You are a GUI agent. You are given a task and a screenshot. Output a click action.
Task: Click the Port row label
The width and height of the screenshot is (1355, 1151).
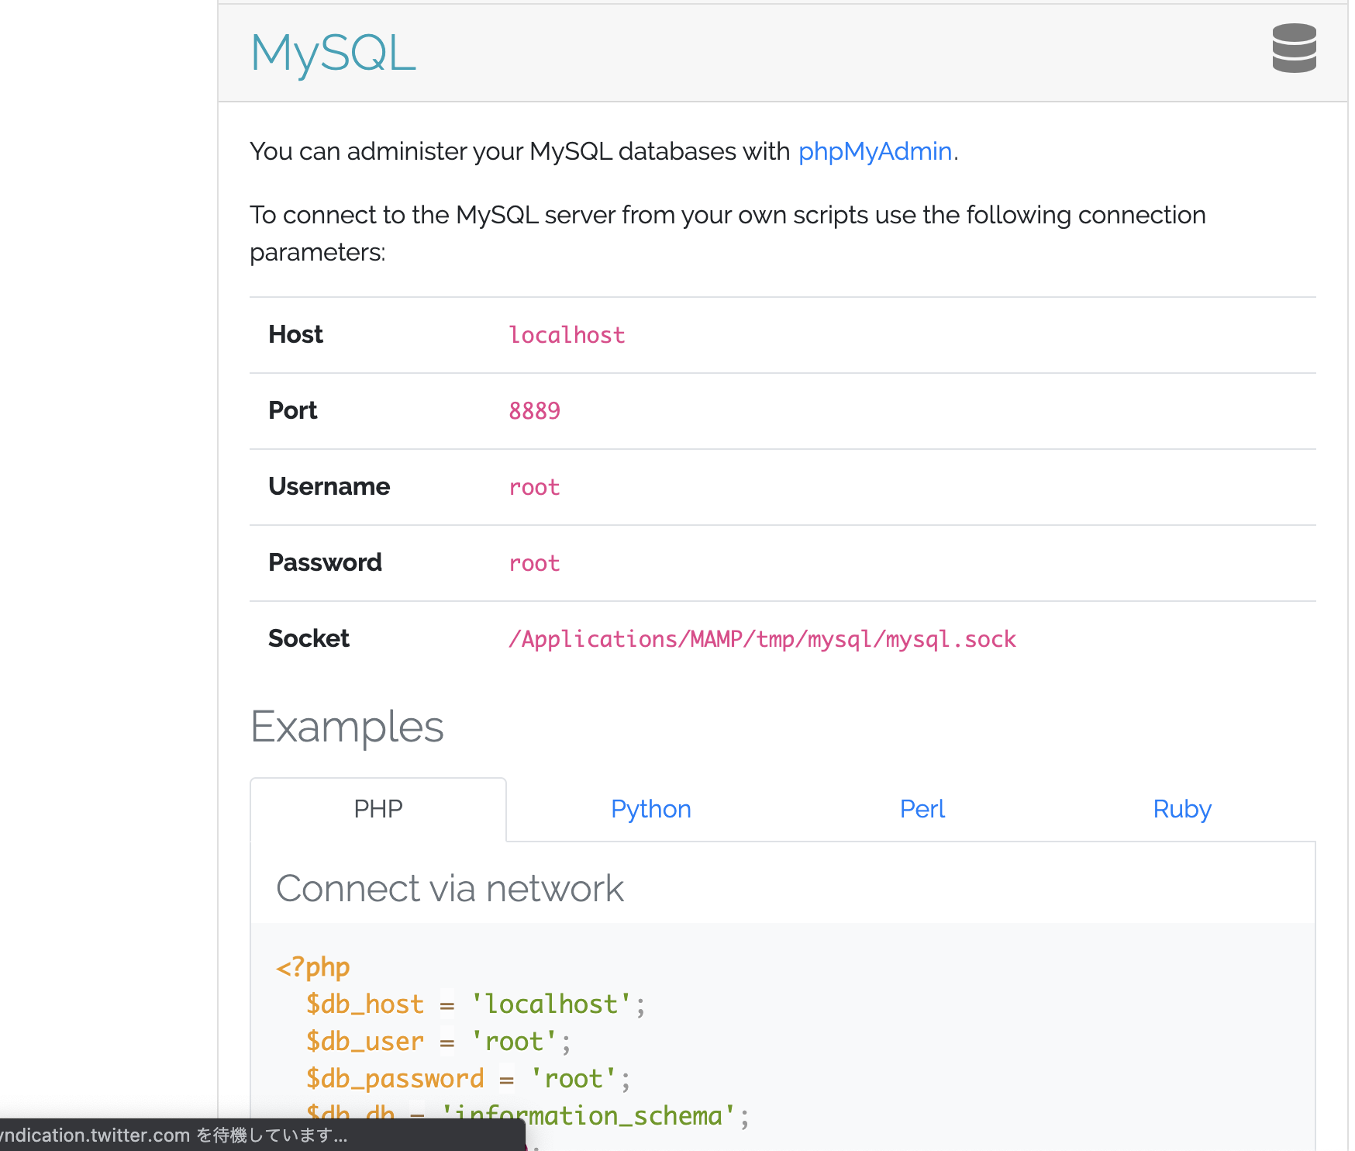click(x=292, y=410)
